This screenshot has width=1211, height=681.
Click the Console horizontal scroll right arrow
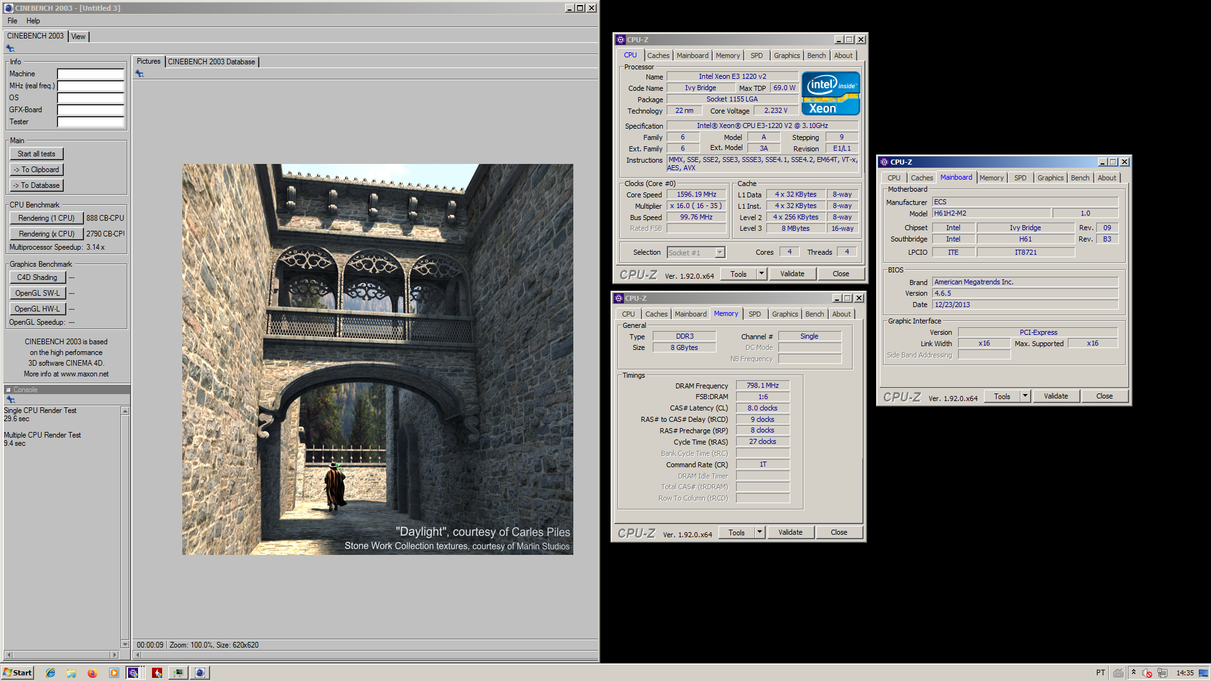(114, 655)
